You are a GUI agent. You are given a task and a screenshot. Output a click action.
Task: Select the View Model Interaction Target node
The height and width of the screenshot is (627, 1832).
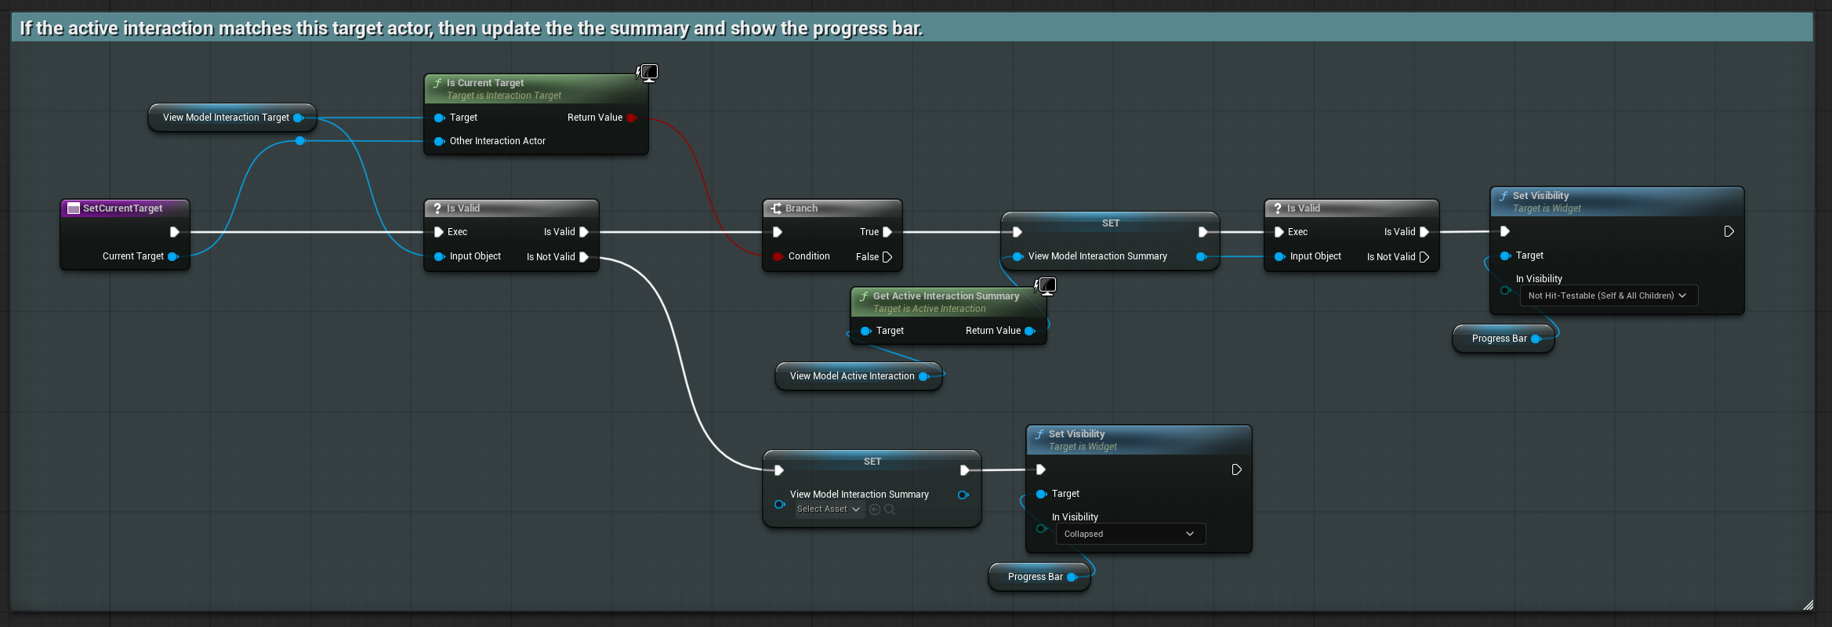226,118
